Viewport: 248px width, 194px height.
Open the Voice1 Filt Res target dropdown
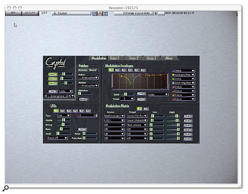coord(137,116)
